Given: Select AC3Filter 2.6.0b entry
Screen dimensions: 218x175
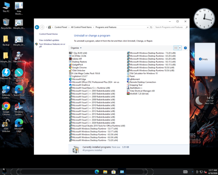Looking at the screenshot, I should pyautogui.click(x=78, y=56).
